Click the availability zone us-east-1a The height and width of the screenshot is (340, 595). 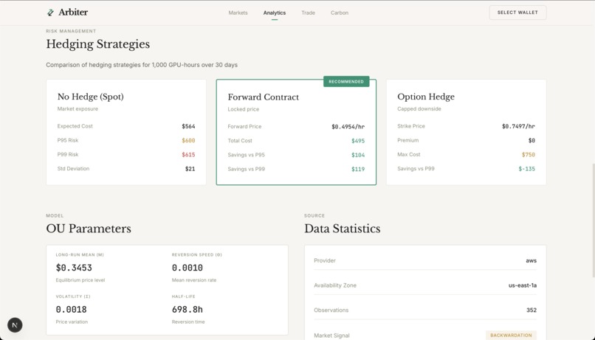523,285
